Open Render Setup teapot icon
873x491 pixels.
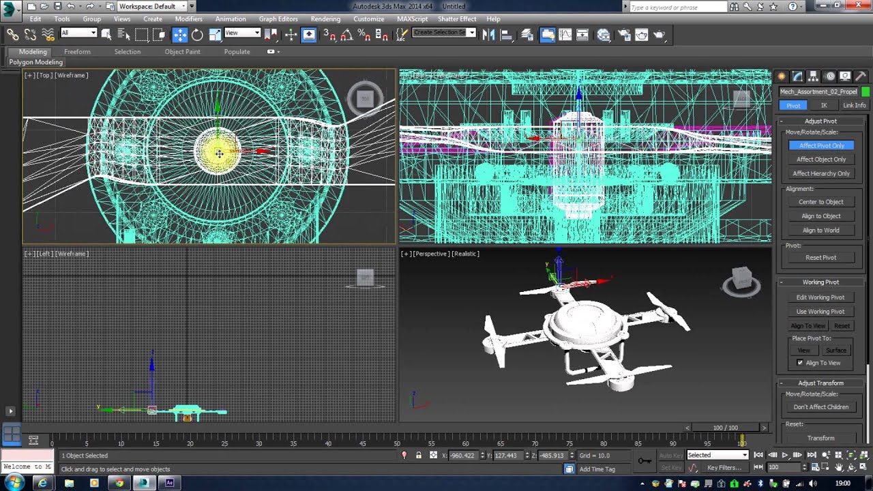(x=624, y=34)
